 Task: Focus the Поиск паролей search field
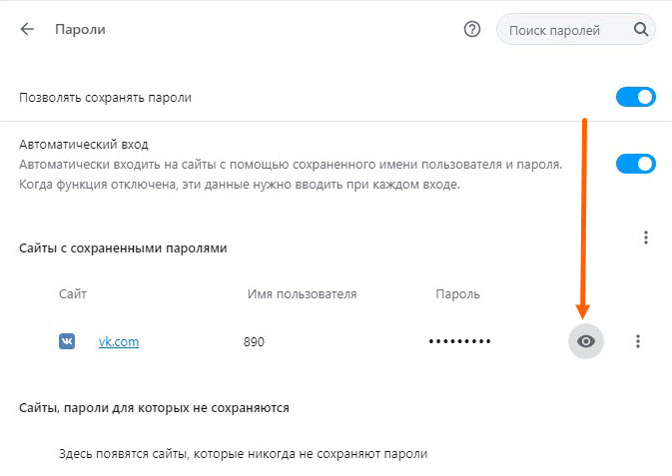pyautogui.click(x=555, y=30)
